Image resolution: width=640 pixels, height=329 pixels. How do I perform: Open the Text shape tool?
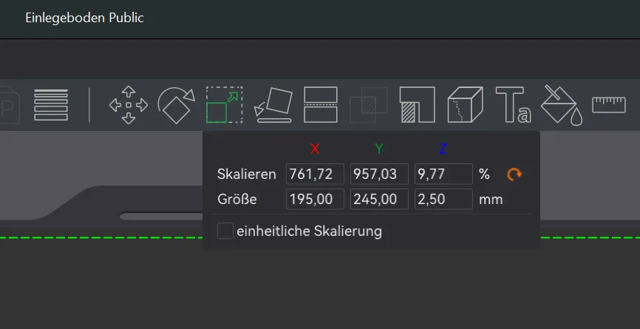click(514, 105)
